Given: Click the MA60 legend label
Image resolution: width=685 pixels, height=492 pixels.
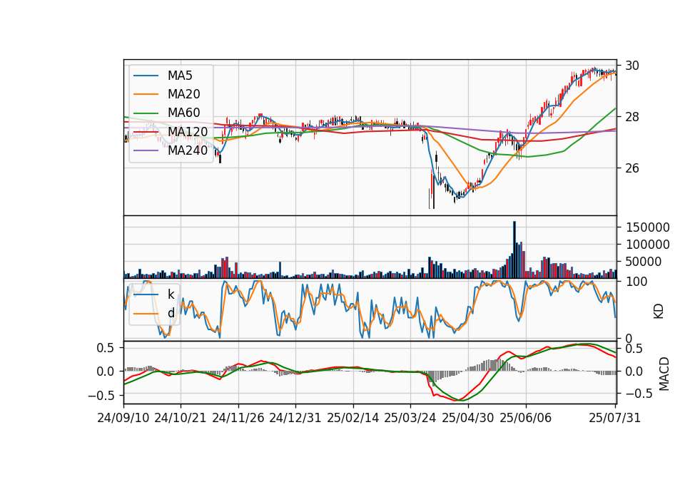Looking at the screenshot, I should click(183, 113).
